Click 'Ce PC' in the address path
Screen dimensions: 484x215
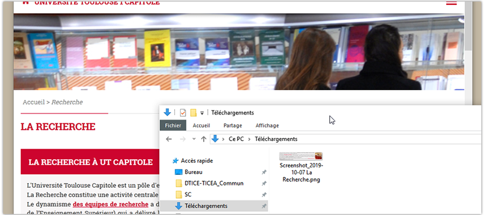point(236,139)
